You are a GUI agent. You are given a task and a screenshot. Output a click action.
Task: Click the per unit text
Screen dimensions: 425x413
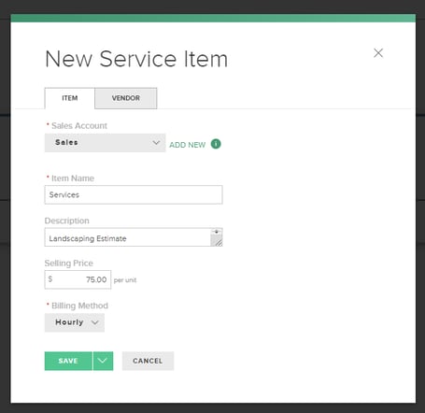pos(125,280)
